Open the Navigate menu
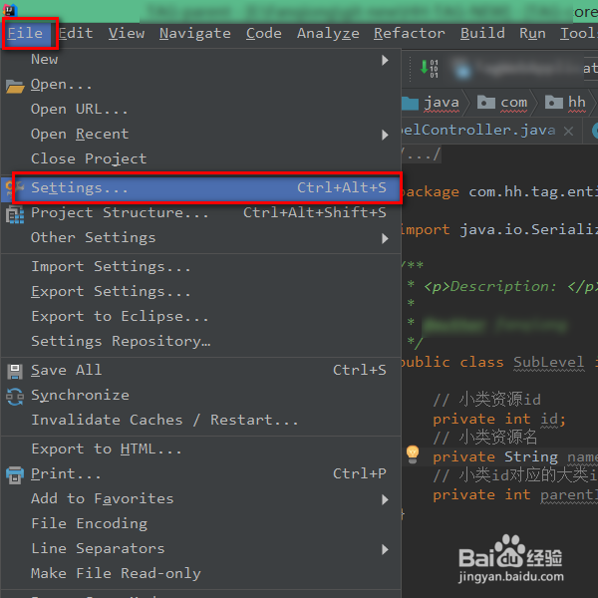The width and height of the screenshot is (598, 598). [195, 34]
